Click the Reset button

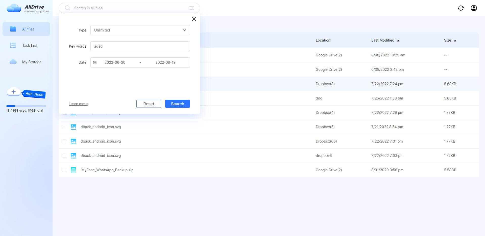click(149, 104)
